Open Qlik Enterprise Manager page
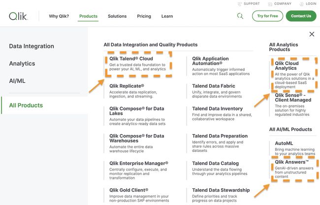The width and height of the screenshot is (320, 205). click(138, 163)
